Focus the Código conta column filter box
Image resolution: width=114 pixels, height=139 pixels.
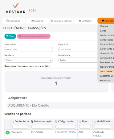coord(66,127)
